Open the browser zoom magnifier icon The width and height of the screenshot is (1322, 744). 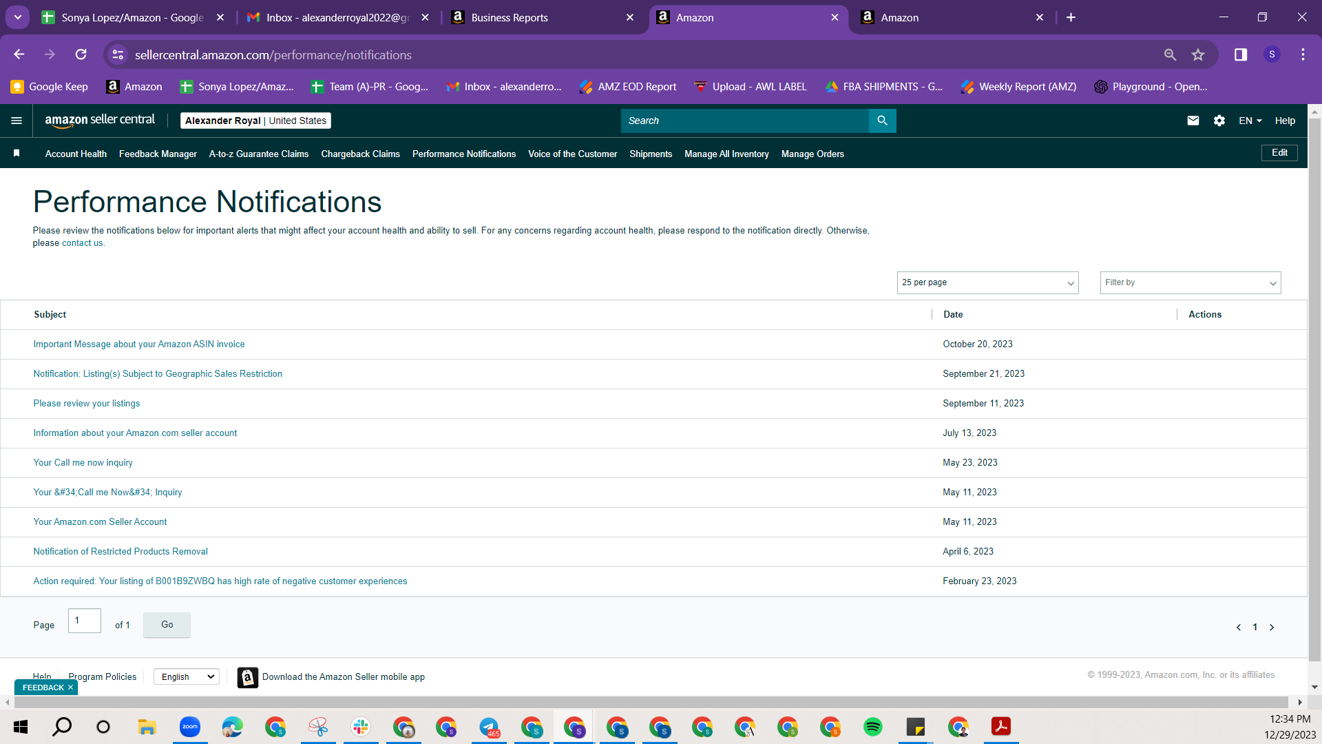(1170, 54)
